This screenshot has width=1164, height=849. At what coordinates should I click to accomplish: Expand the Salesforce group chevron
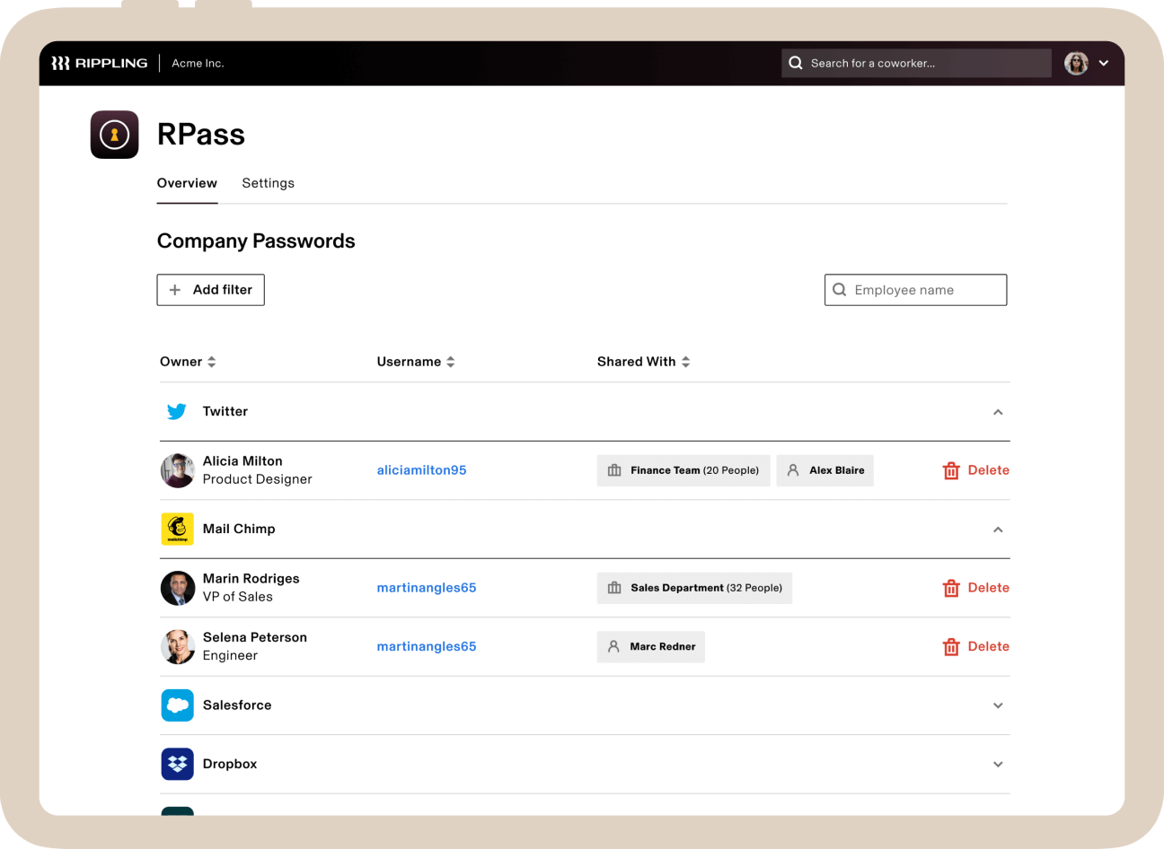click(998, 705)
